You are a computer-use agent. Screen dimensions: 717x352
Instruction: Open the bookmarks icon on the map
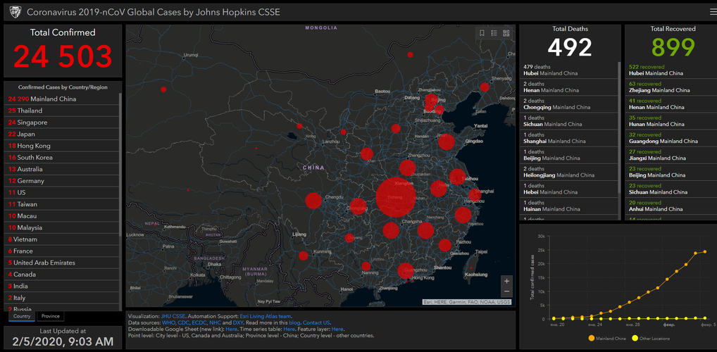coord(482,33)
